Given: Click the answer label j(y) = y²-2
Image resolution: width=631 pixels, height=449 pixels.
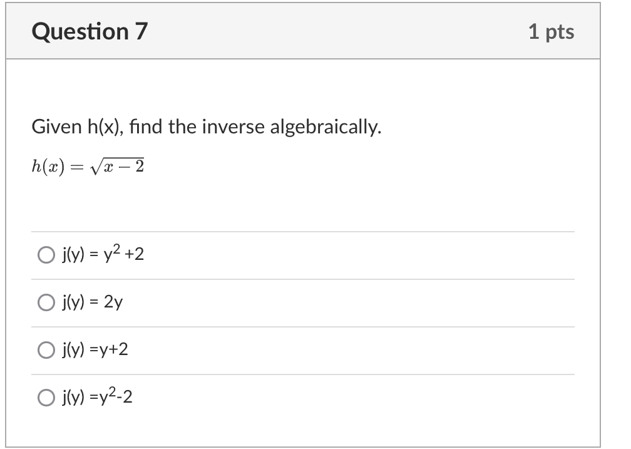Looking at the screenshot, I should (x=97, y=397).
